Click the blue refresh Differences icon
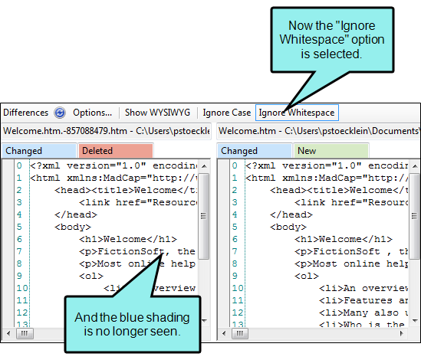Image resolution: width=421 pixels, height=360 pixels. tap(60, 113)
